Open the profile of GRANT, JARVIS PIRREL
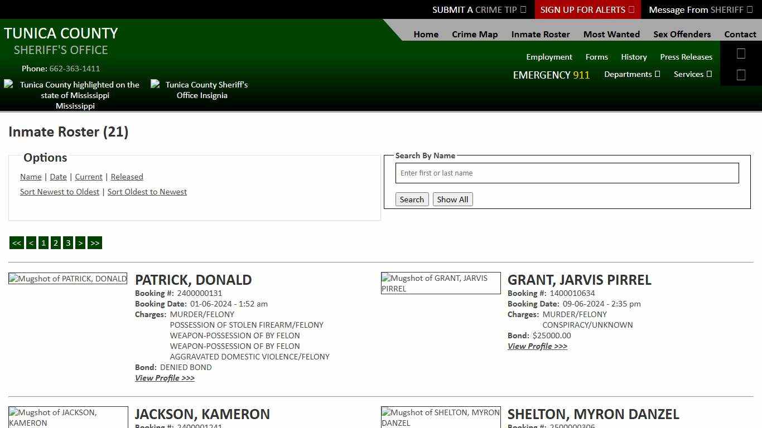Screen dimensions: 762x428 (x=537, y=346)
